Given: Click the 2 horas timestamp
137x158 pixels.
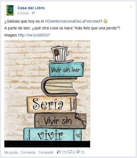Looking at the screenshot, I should point(23,13).
